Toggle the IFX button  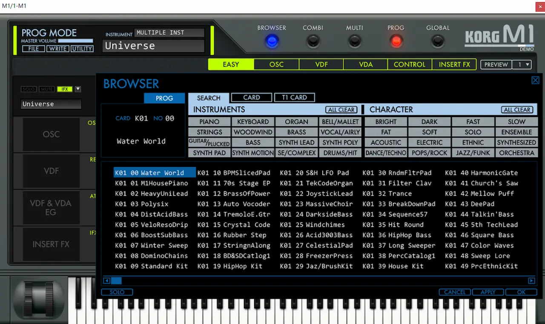pos(65,89)
